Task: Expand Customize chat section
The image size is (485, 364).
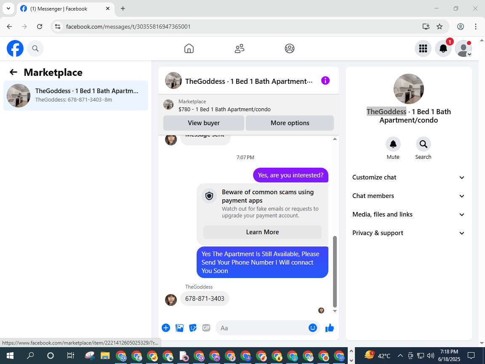Action: pos(408,177)
